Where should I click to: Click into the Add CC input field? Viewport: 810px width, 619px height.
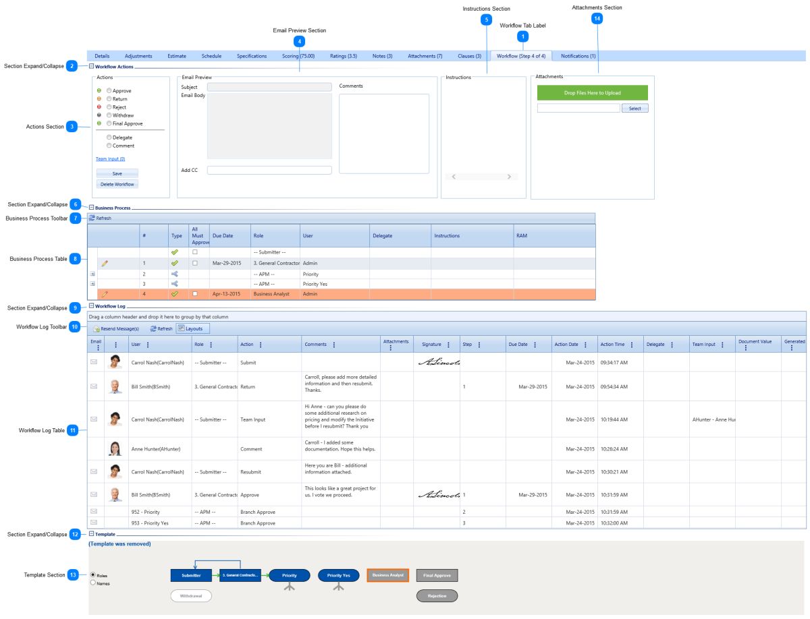click(269, 170)
